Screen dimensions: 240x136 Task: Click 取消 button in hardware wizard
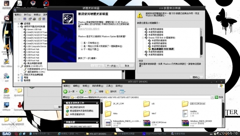[127, 66]
